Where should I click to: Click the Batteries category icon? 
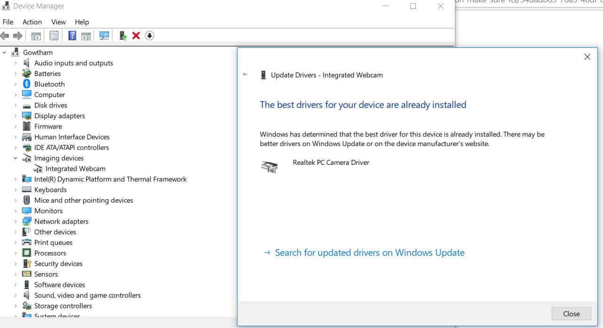[x=27, y=74]
